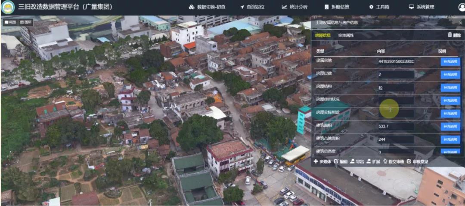Open the user account avatar icon
Viewport: 465px width, 206px height.
[461, 7]
